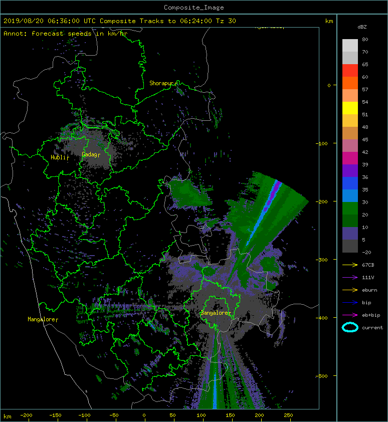Pick the red 60 dBZ color swatch
This screenshot has width=388, height=422.
[x=350, y=71]
